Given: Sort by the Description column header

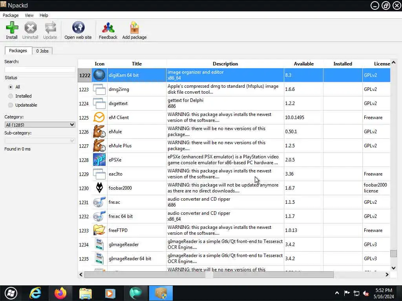Looking at the screenshot, I should pyautogui.click(x=225, y=64).
